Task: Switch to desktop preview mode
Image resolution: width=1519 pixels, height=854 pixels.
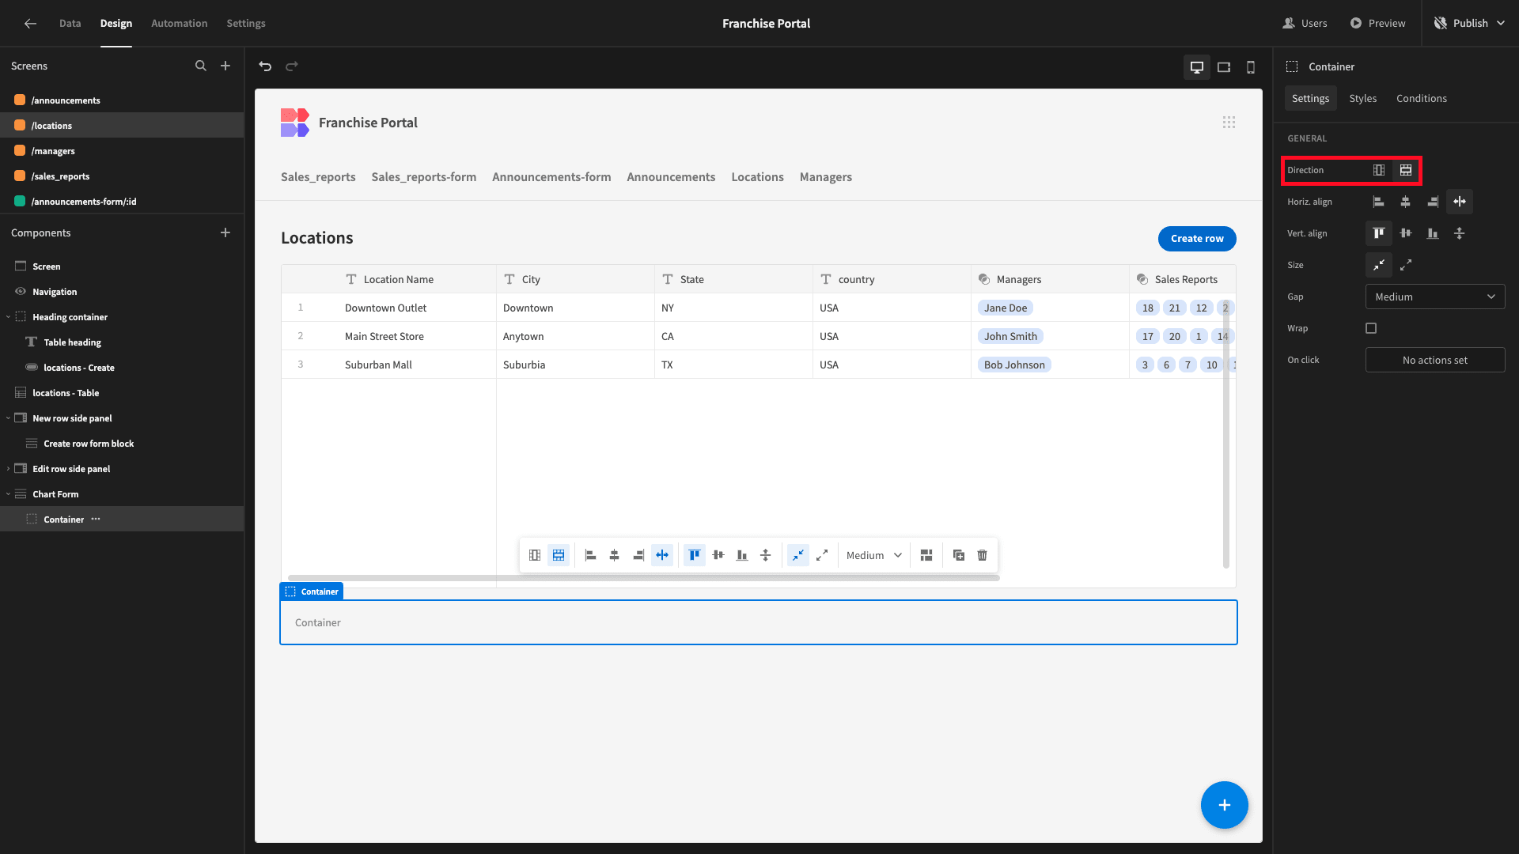Action: tap(1197, 67)
